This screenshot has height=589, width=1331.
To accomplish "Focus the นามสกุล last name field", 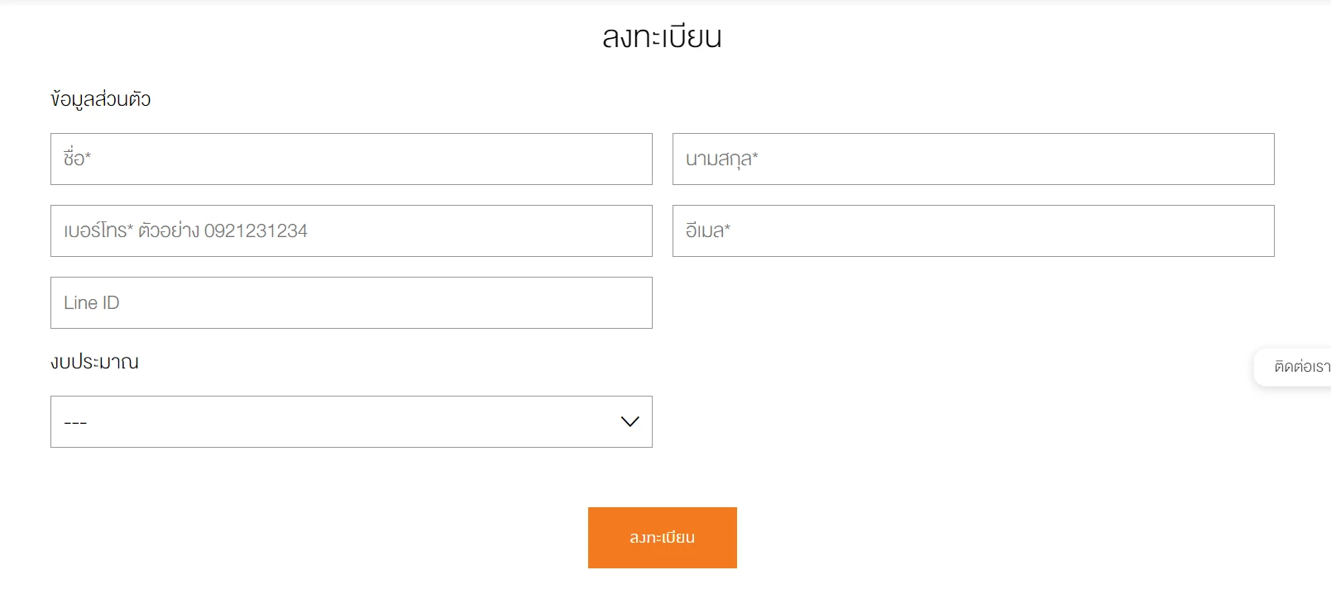I will [x=973, y=159].
